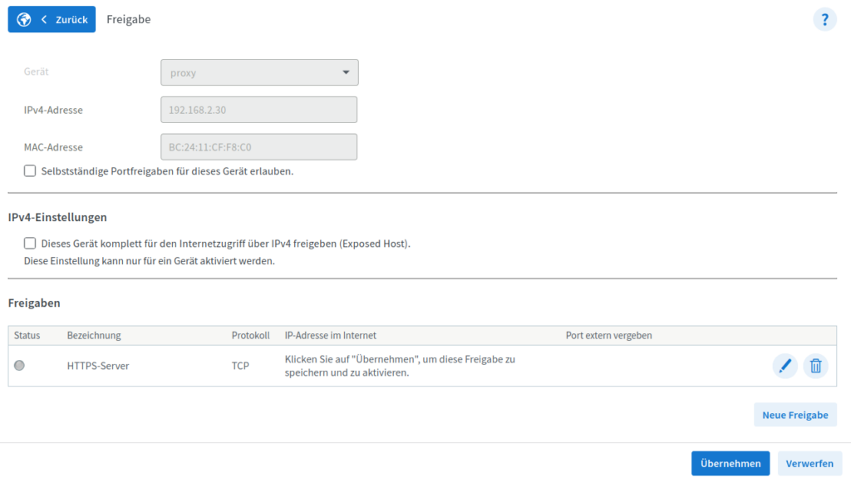The image size is (851, 483).
Task: Open the Gerät dropdown showing proxy
Action: tap(259, 72)
